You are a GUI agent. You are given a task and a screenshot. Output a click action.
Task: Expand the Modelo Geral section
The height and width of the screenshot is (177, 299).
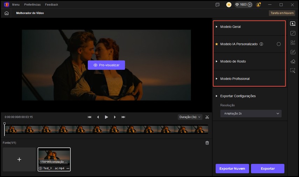tap(230, 27)
